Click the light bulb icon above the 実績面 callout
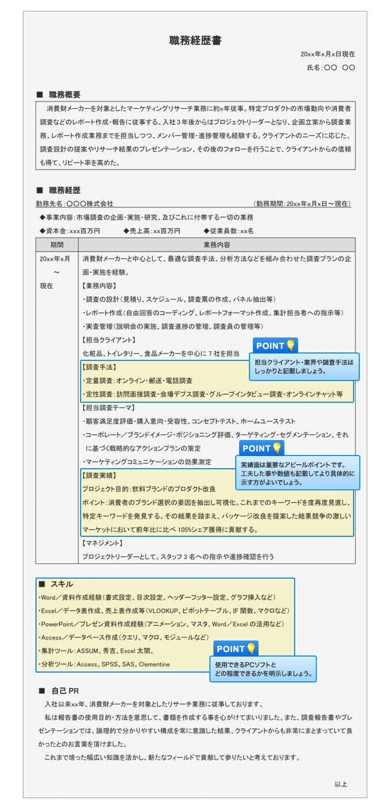Screen dimensions: 389x809 point(277,448)
